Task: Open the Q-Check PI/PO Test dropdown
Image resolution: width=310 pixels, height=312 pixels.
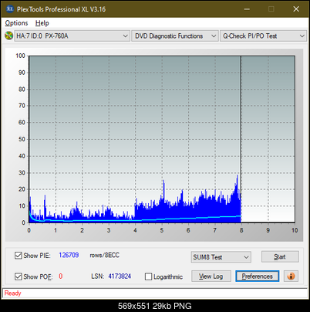Action: point(264,36)
